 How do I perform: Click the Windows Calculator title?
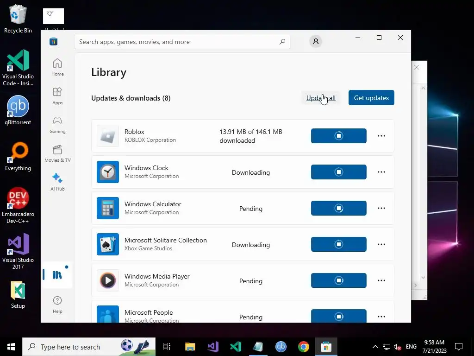(153, 204)
